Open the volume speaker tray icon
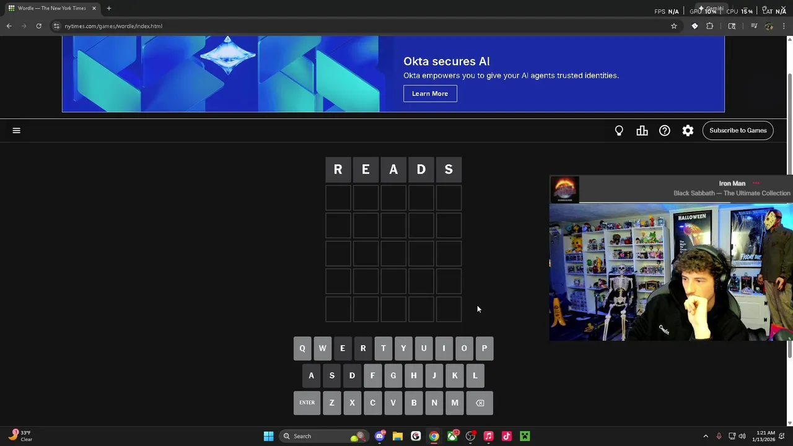 click(x=742, y=436)
